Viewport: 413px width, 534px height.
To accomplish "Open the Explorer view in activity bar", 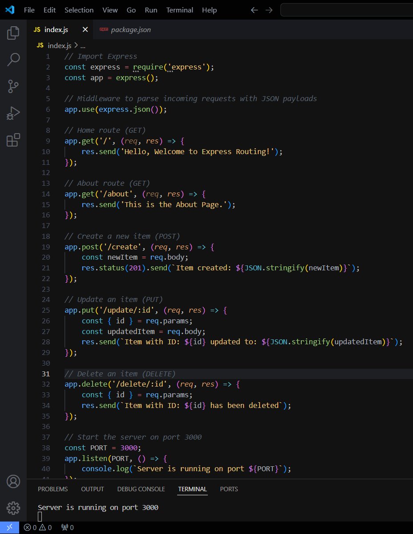I will (x=13, y=33).
